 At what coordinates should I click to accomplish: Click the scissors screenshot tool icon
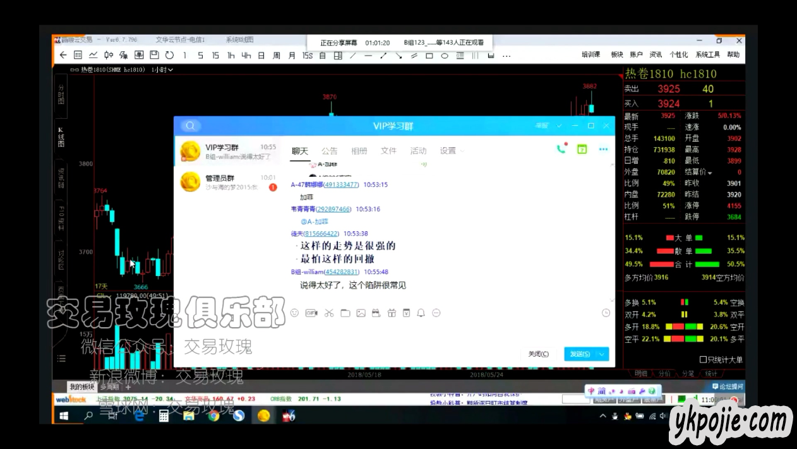328,313
